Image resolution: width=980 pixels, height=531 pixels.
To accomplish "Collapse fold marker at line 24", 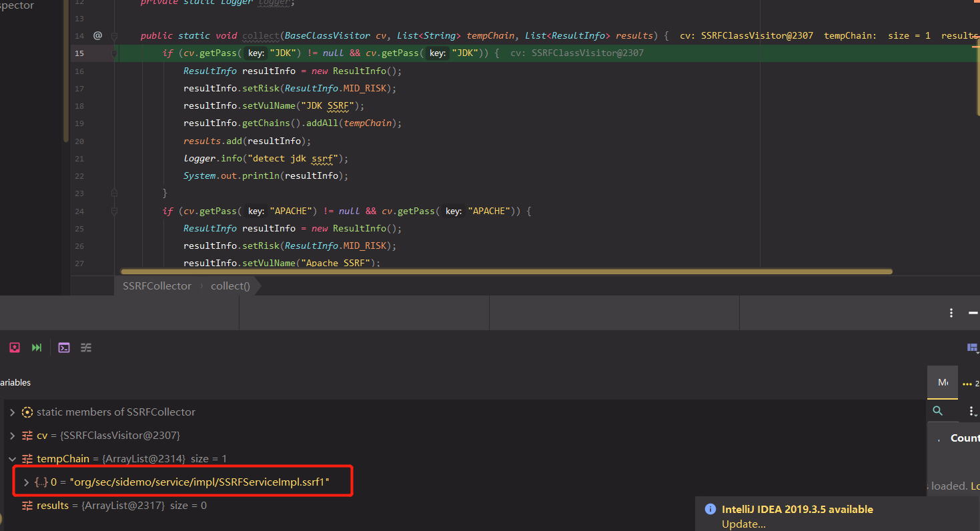I will (114, 211).
